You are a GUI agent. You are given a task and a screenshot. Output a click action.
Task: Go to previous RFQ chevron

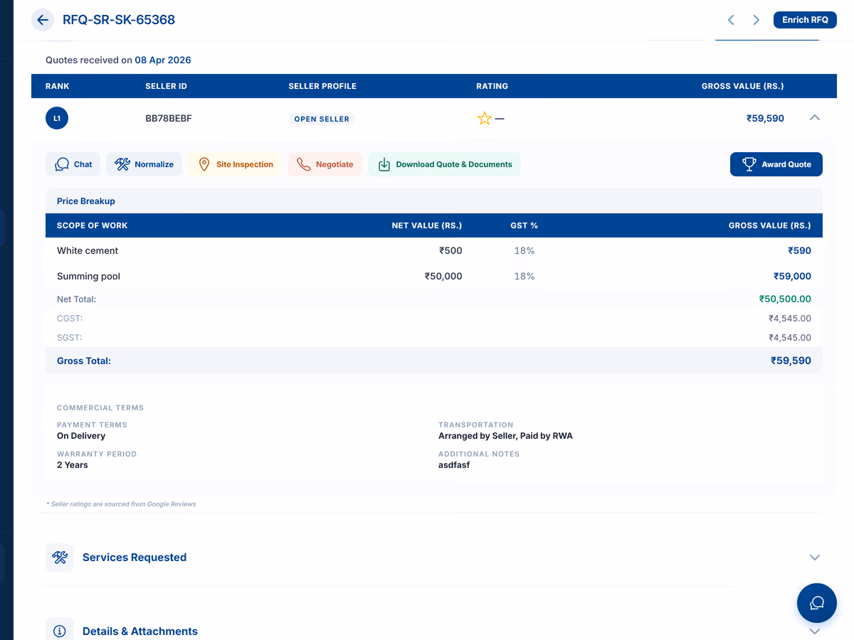click(x=731, y=20)
